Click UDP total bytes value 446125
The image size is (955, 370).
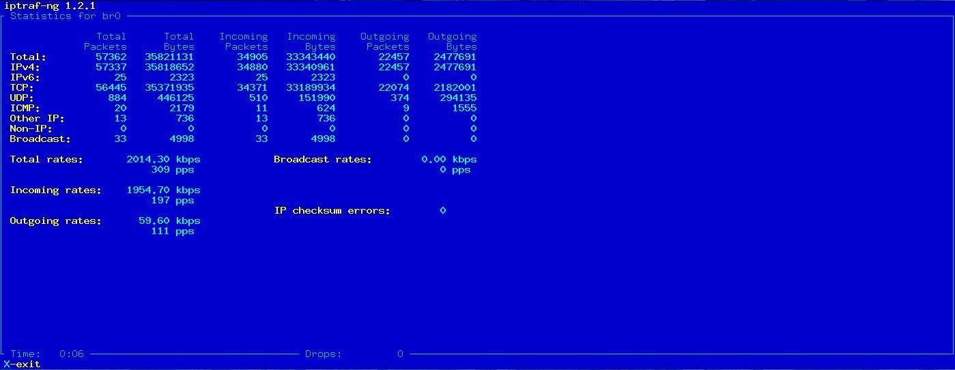[x=176, y=98]
